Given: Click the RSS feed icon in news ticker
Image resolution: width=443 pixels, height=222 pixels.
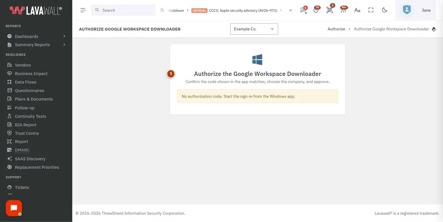Looking at the screenshot, I should [x=162, y=10].
